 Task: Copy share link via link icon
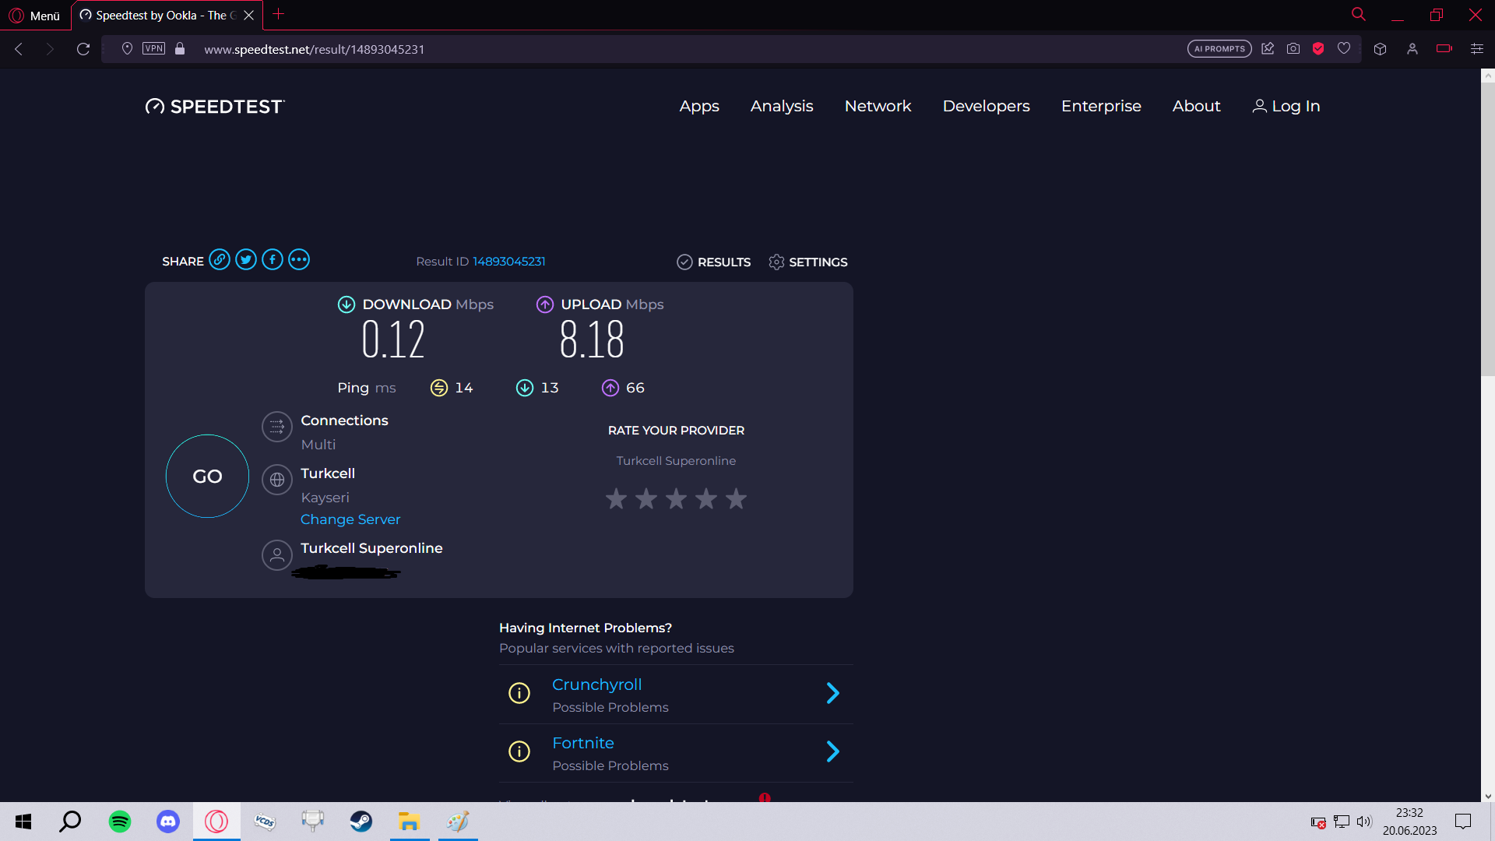(220, 260)
